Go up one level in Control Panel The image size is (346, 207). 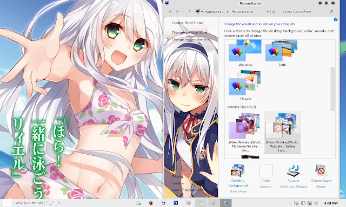coord(190,11)
